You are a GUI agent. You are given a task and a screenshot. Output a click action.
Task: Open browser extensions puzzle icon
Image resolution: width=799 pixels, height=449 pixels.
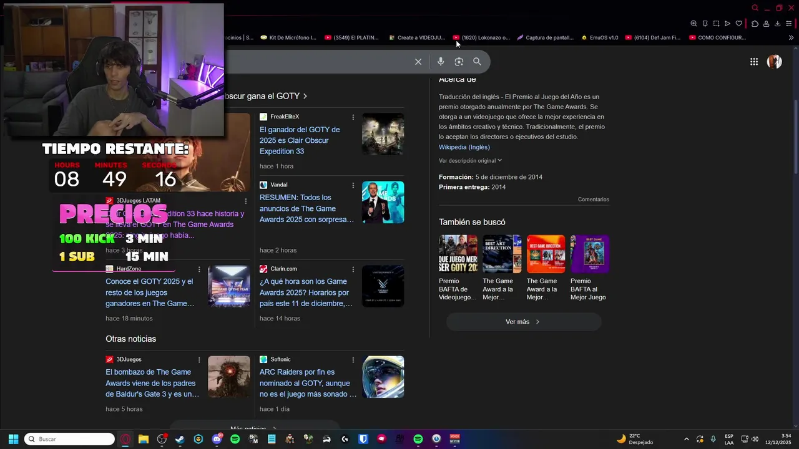755,24
